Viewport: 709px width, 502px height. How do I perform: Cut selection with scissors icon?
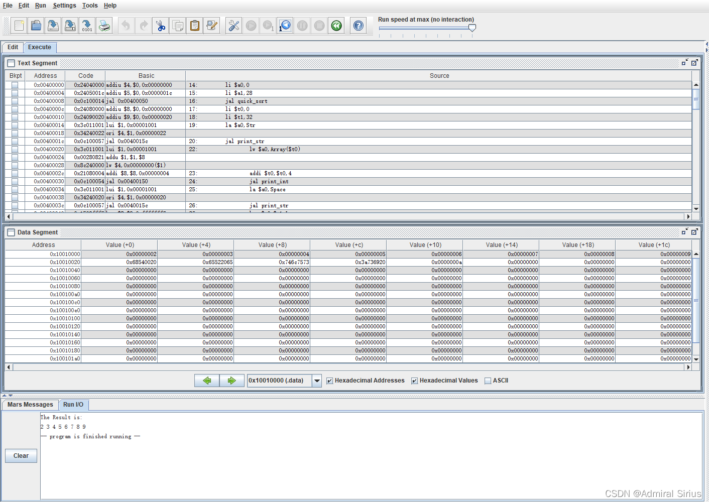point(161,26)
